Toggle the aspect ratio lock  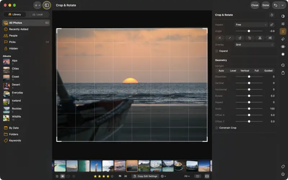click(272, 24)
